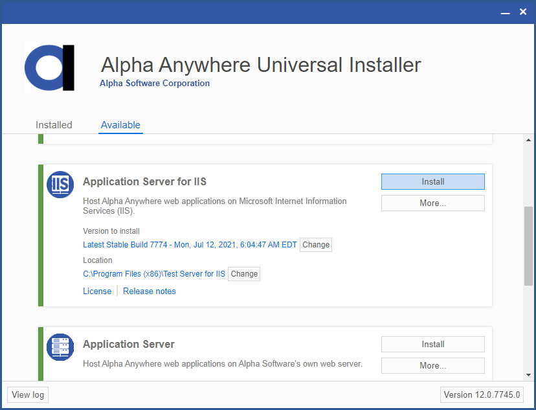Install the standalone Application Server
This screenshot has height=410, width=536.
433,345
